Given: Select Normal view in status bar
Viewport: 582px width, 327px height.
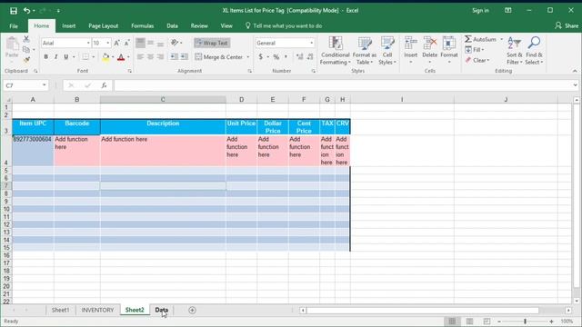Looking at the screenshot, I should 452,322.
